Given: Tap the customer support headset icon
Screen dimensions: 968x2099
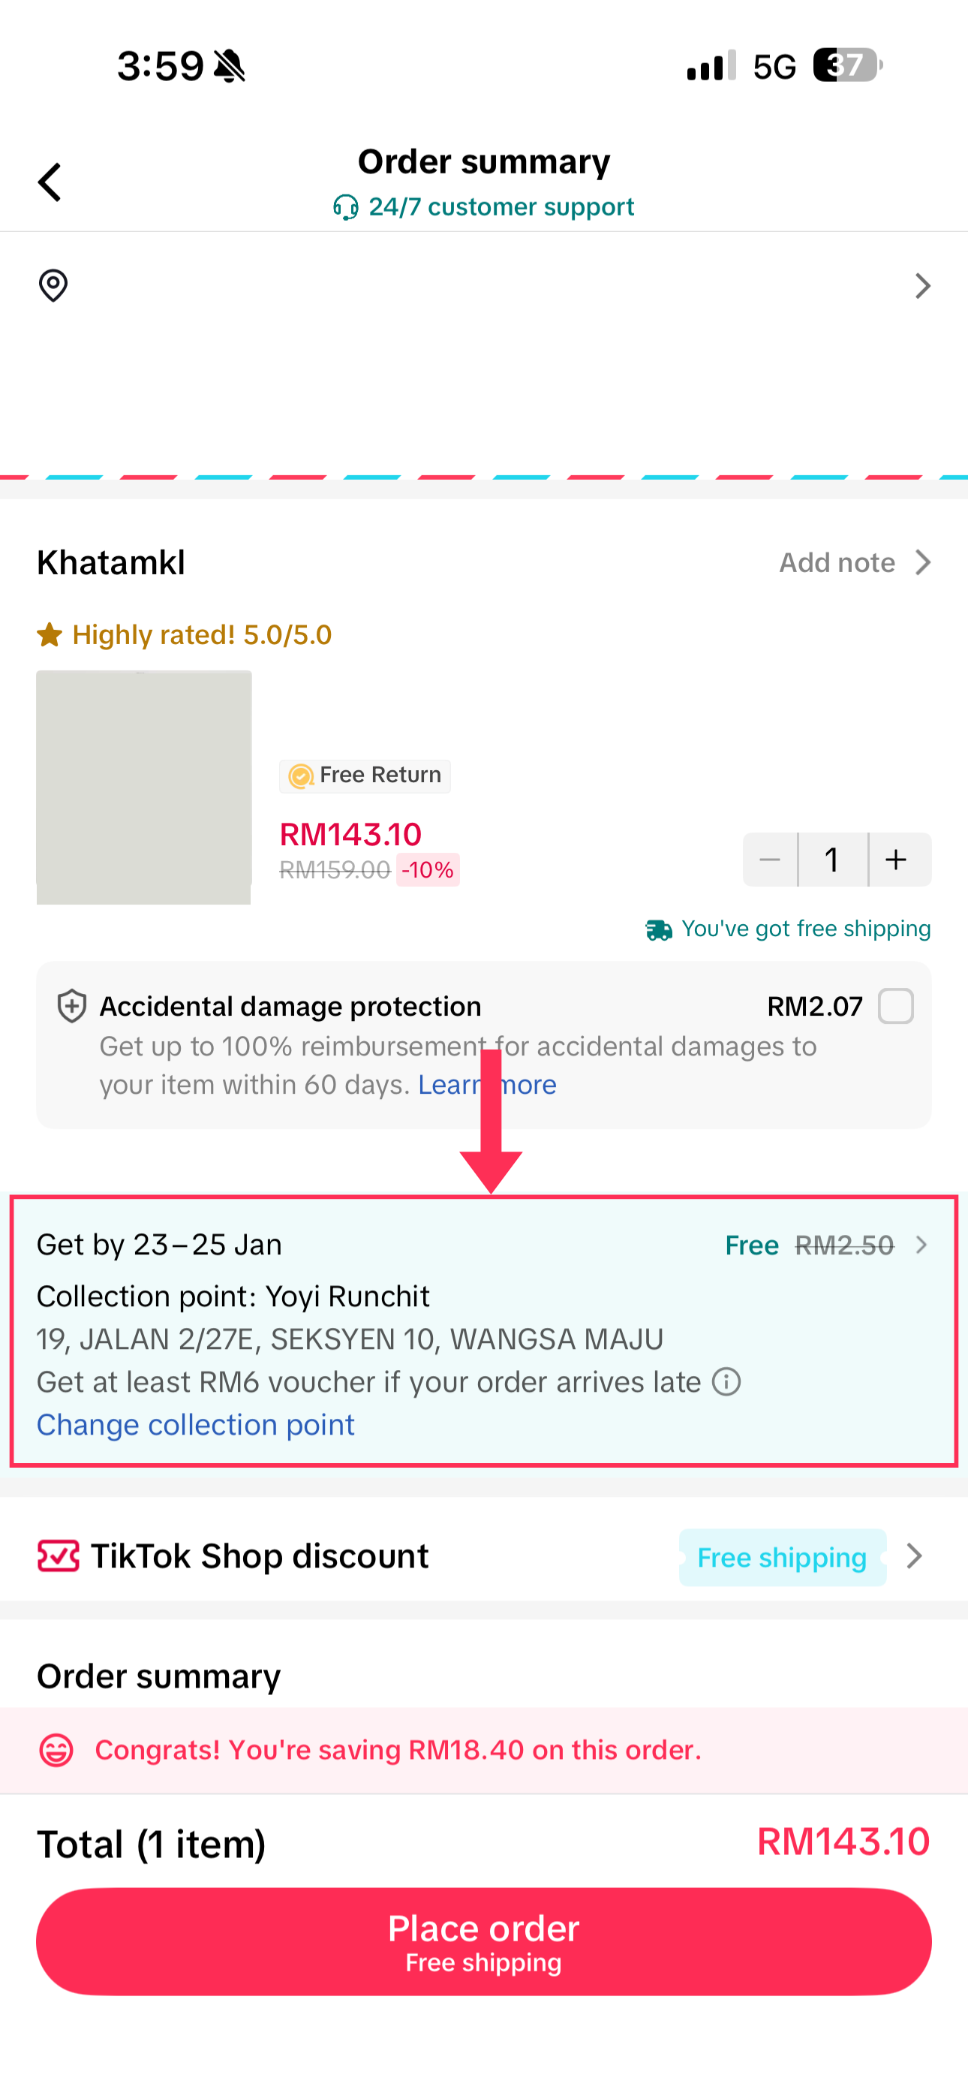Looking at the screenshot, I should point(345,208).
